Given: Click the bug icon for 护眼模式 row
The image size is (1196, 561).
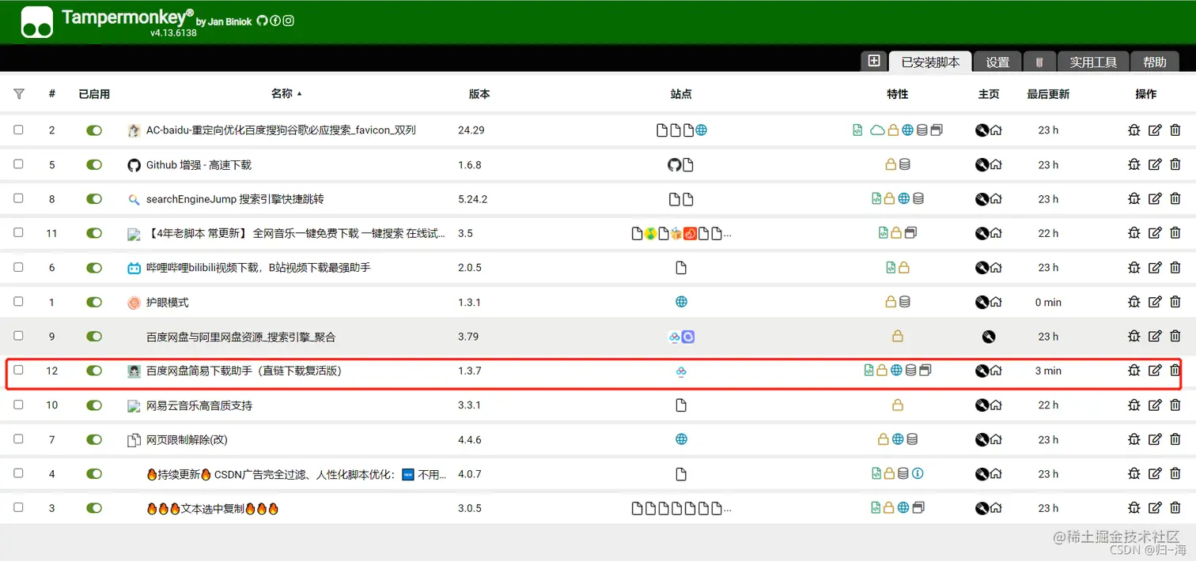Looking at the screenshot, I should tap(1134, 302).
